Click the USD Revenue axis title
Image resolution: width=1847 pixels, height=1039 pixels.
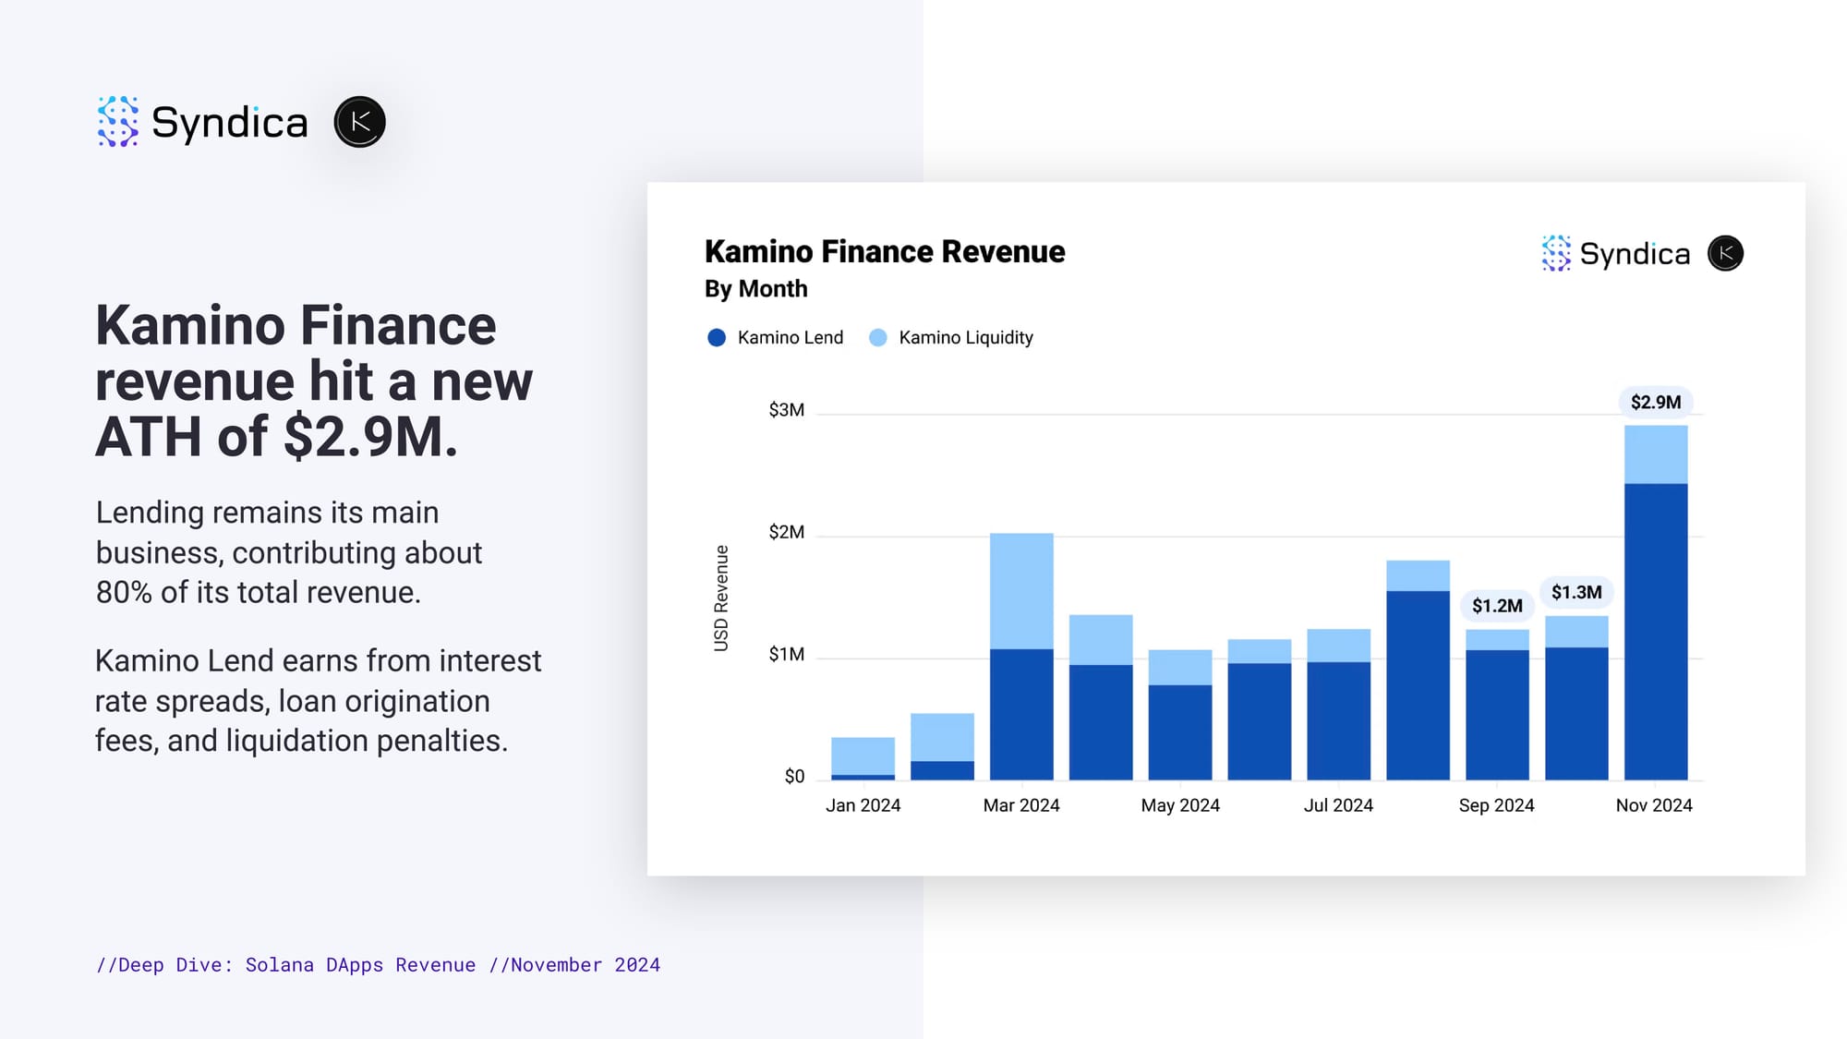tap(721, 598)
